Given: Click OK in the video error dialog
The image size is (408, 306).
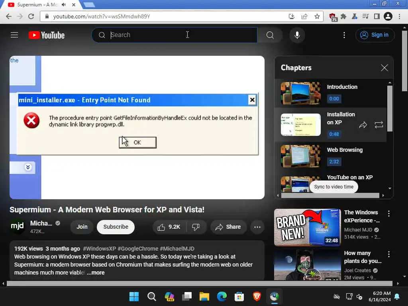Looking at the screenshot, I should 137,142.
